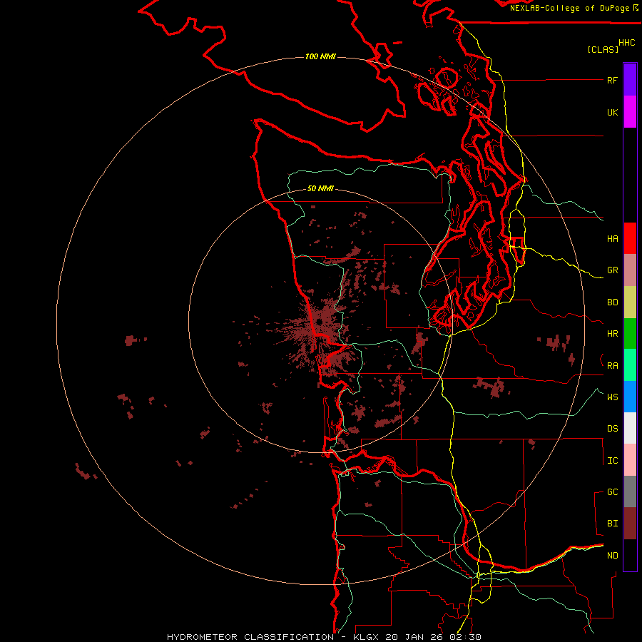Screen dimensions: 642x642
Task: Click the DS legend label
Action: [x=612, y=429]
